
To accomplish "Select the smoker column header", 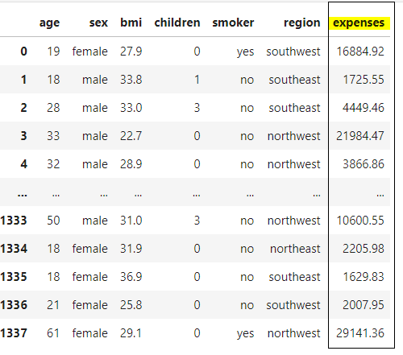I will [x=233, y=23].
